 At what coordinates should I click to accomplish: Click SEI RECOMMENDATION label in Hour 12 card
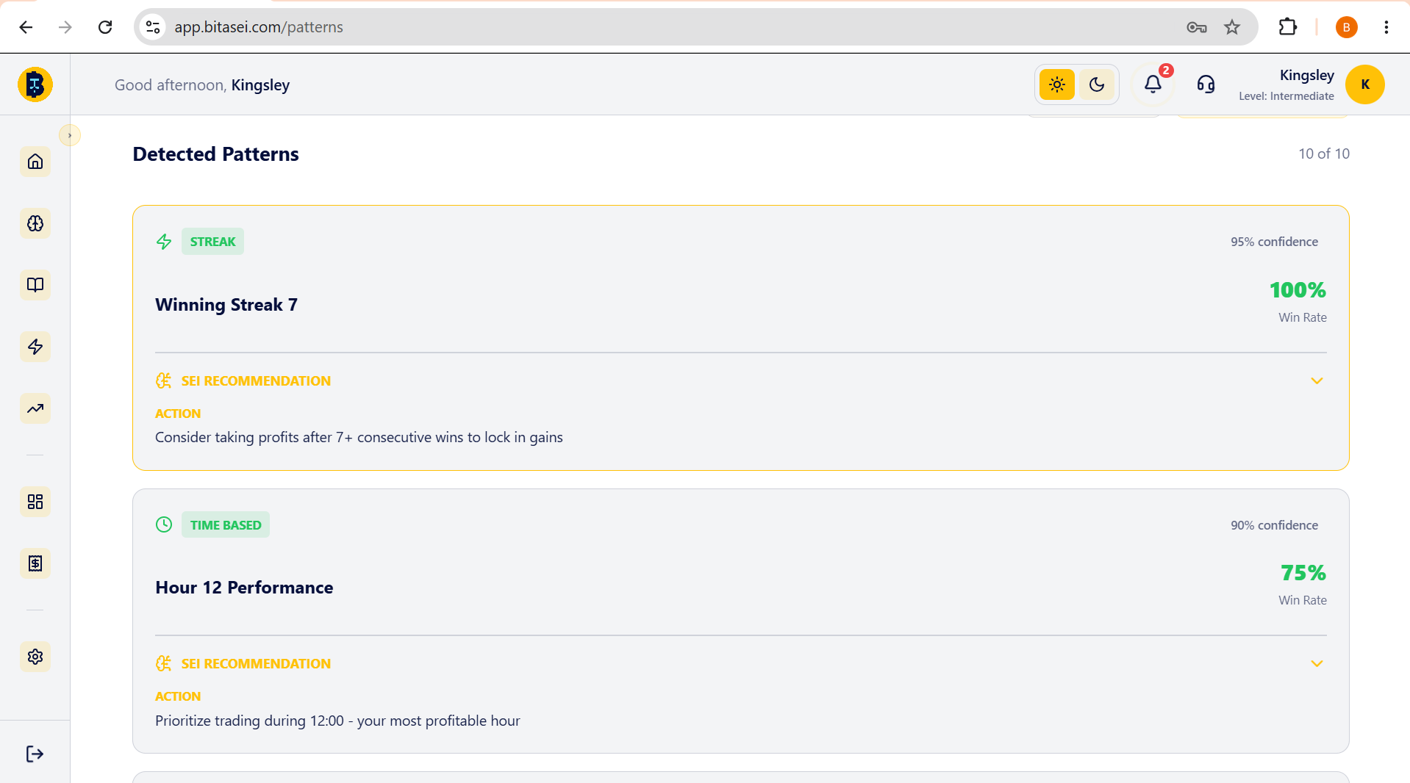click(256, 664)
